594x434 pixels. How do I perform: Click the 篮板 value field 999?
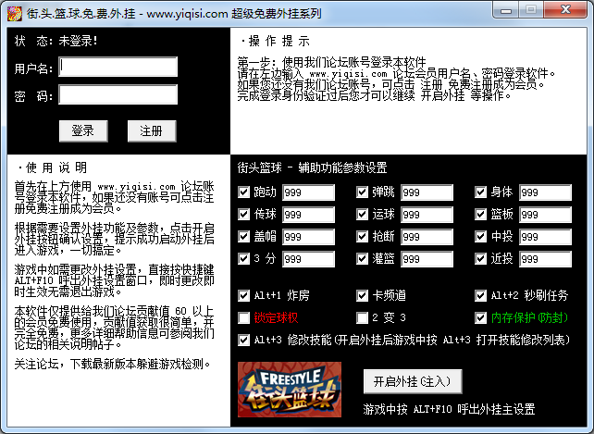pos(545,215)
